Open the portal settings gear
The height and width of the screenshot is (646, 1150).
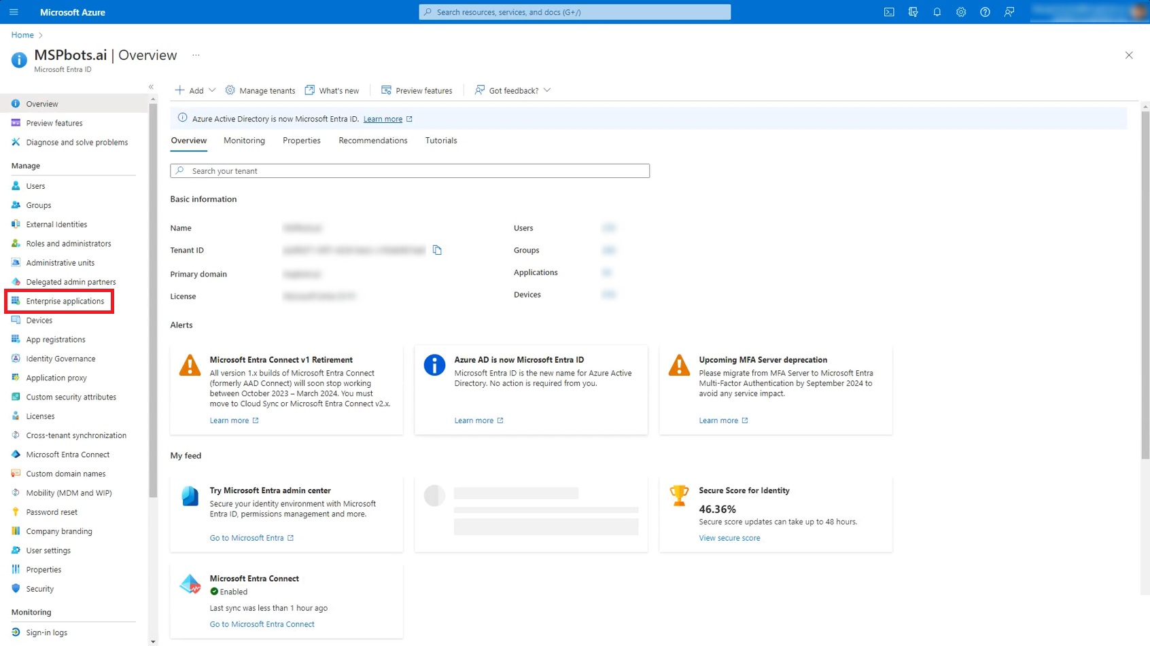(x=960, y=12)
